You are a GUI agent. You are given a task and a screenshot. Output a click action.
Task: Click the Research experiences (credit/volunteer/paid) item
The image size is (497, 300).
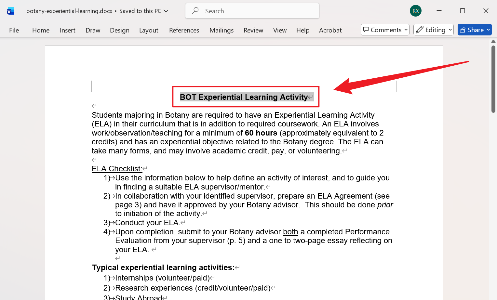pyautogui.click(x=193, y=288)
